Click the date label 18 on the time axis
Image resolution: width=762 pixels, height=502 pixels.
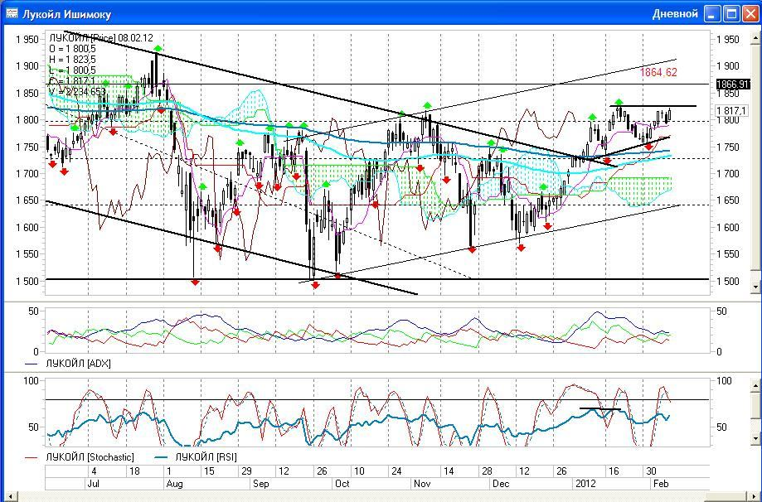(x=134, y=471)
